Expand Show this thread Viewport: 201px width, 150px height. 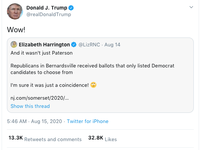[30, 106]
